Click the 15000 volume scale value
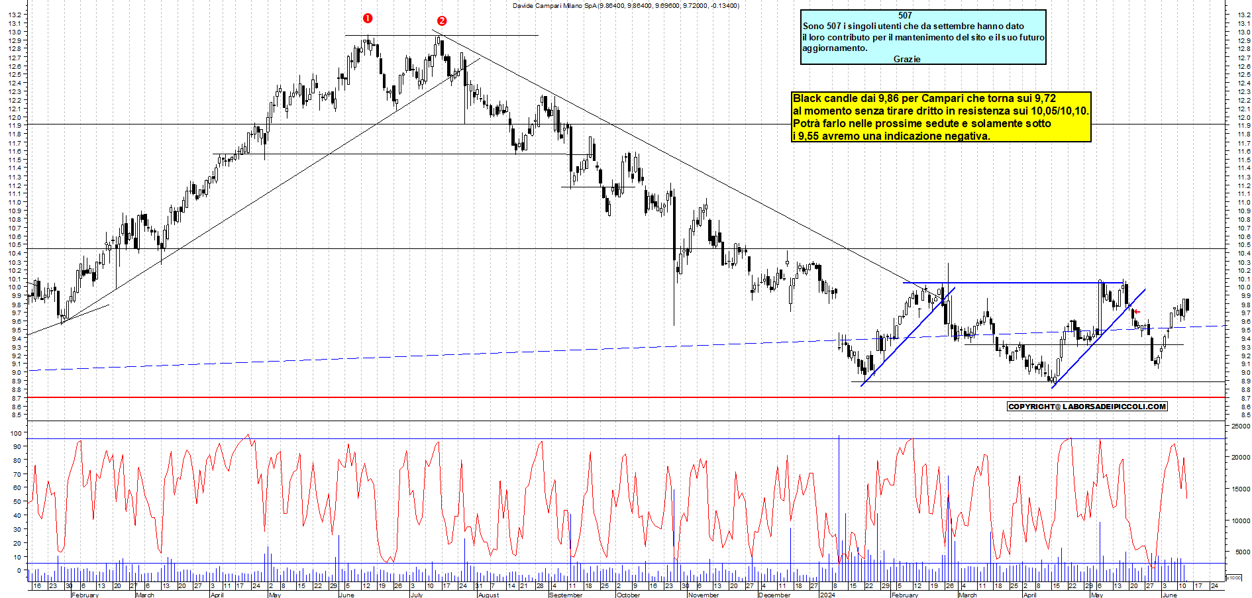1252x598 pixels. [1240, 489]
